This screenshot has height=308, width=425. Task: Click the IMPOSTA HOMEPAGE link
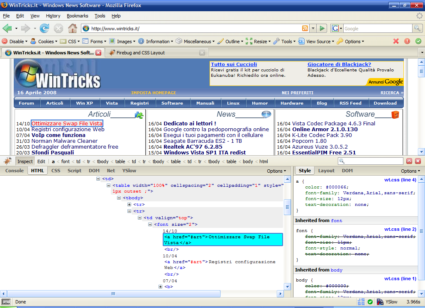[154, 93]
